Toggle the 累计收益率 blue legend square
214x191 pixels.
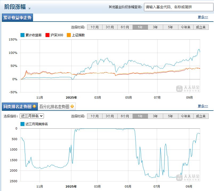click(x=23, y=35)
